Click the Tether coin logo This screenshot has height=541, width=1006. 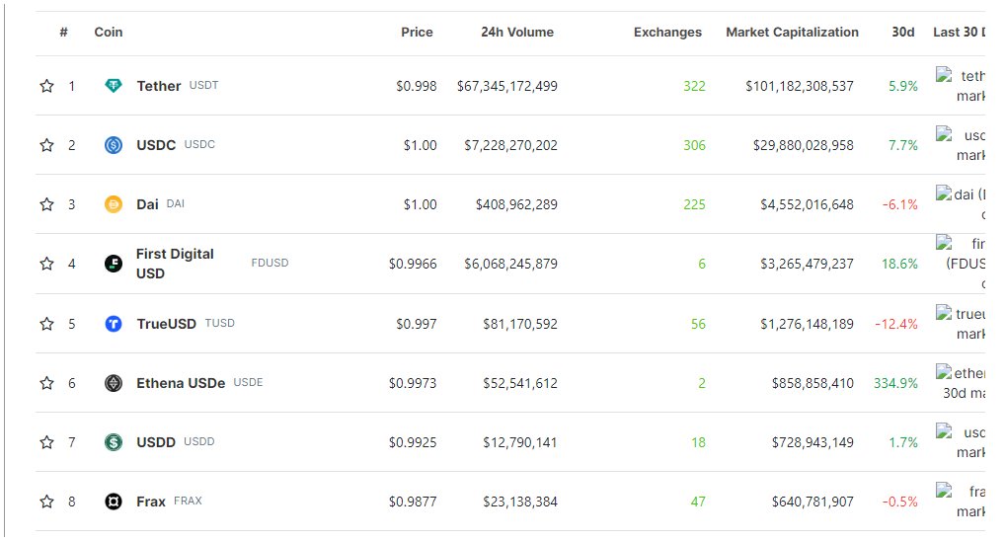pos(114,85)
